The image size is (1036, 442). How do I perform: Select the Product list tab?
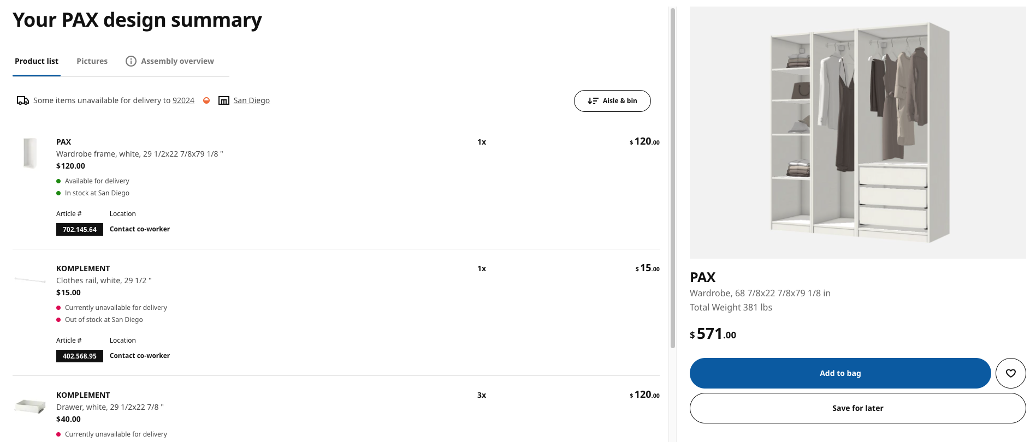pyautogui.click(x=37, y=61)
